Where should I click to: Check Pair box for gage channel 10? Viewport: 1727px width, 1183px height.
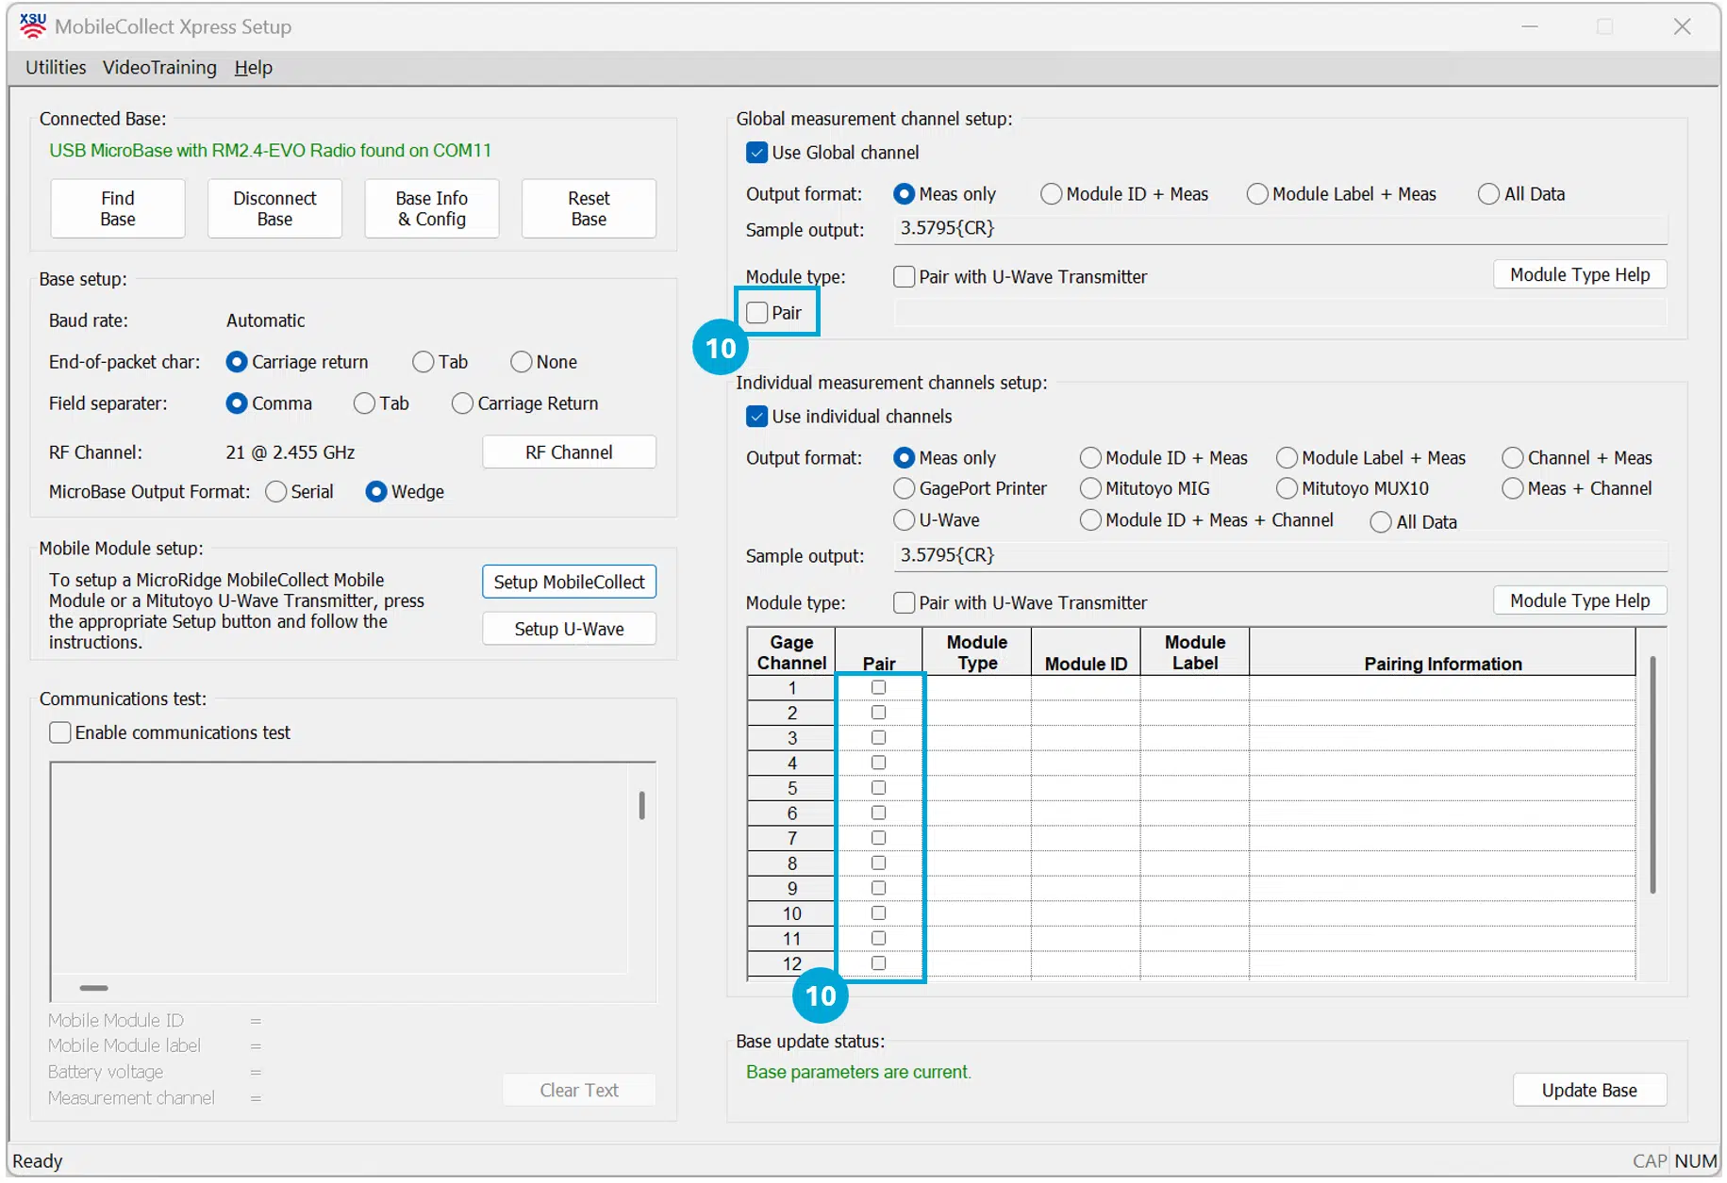(878, 912)
